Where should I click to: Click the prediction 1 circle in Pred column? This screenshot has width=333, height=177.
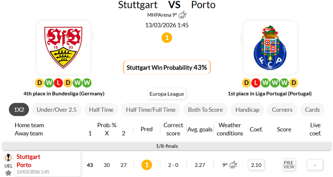tap(147, 164)
